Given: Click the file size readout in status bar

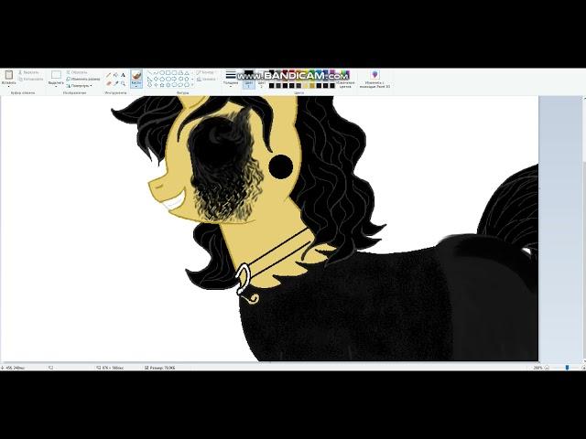Looking at the screenshot, I should pos(160,368).
